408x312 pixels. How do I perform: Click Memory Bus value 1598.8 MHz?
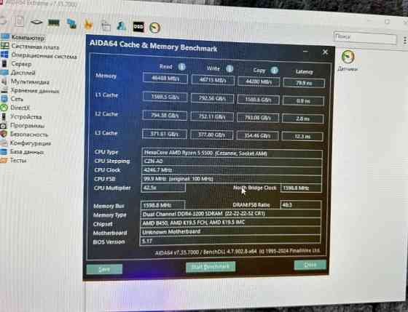click(x=162, y=205)
